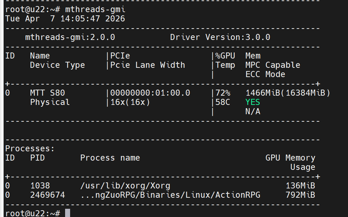348x217 pixels.
Task: Click the /usr/lib/xorg/Xorg process name
Action: pyautogui.click(x=125, y=186)
